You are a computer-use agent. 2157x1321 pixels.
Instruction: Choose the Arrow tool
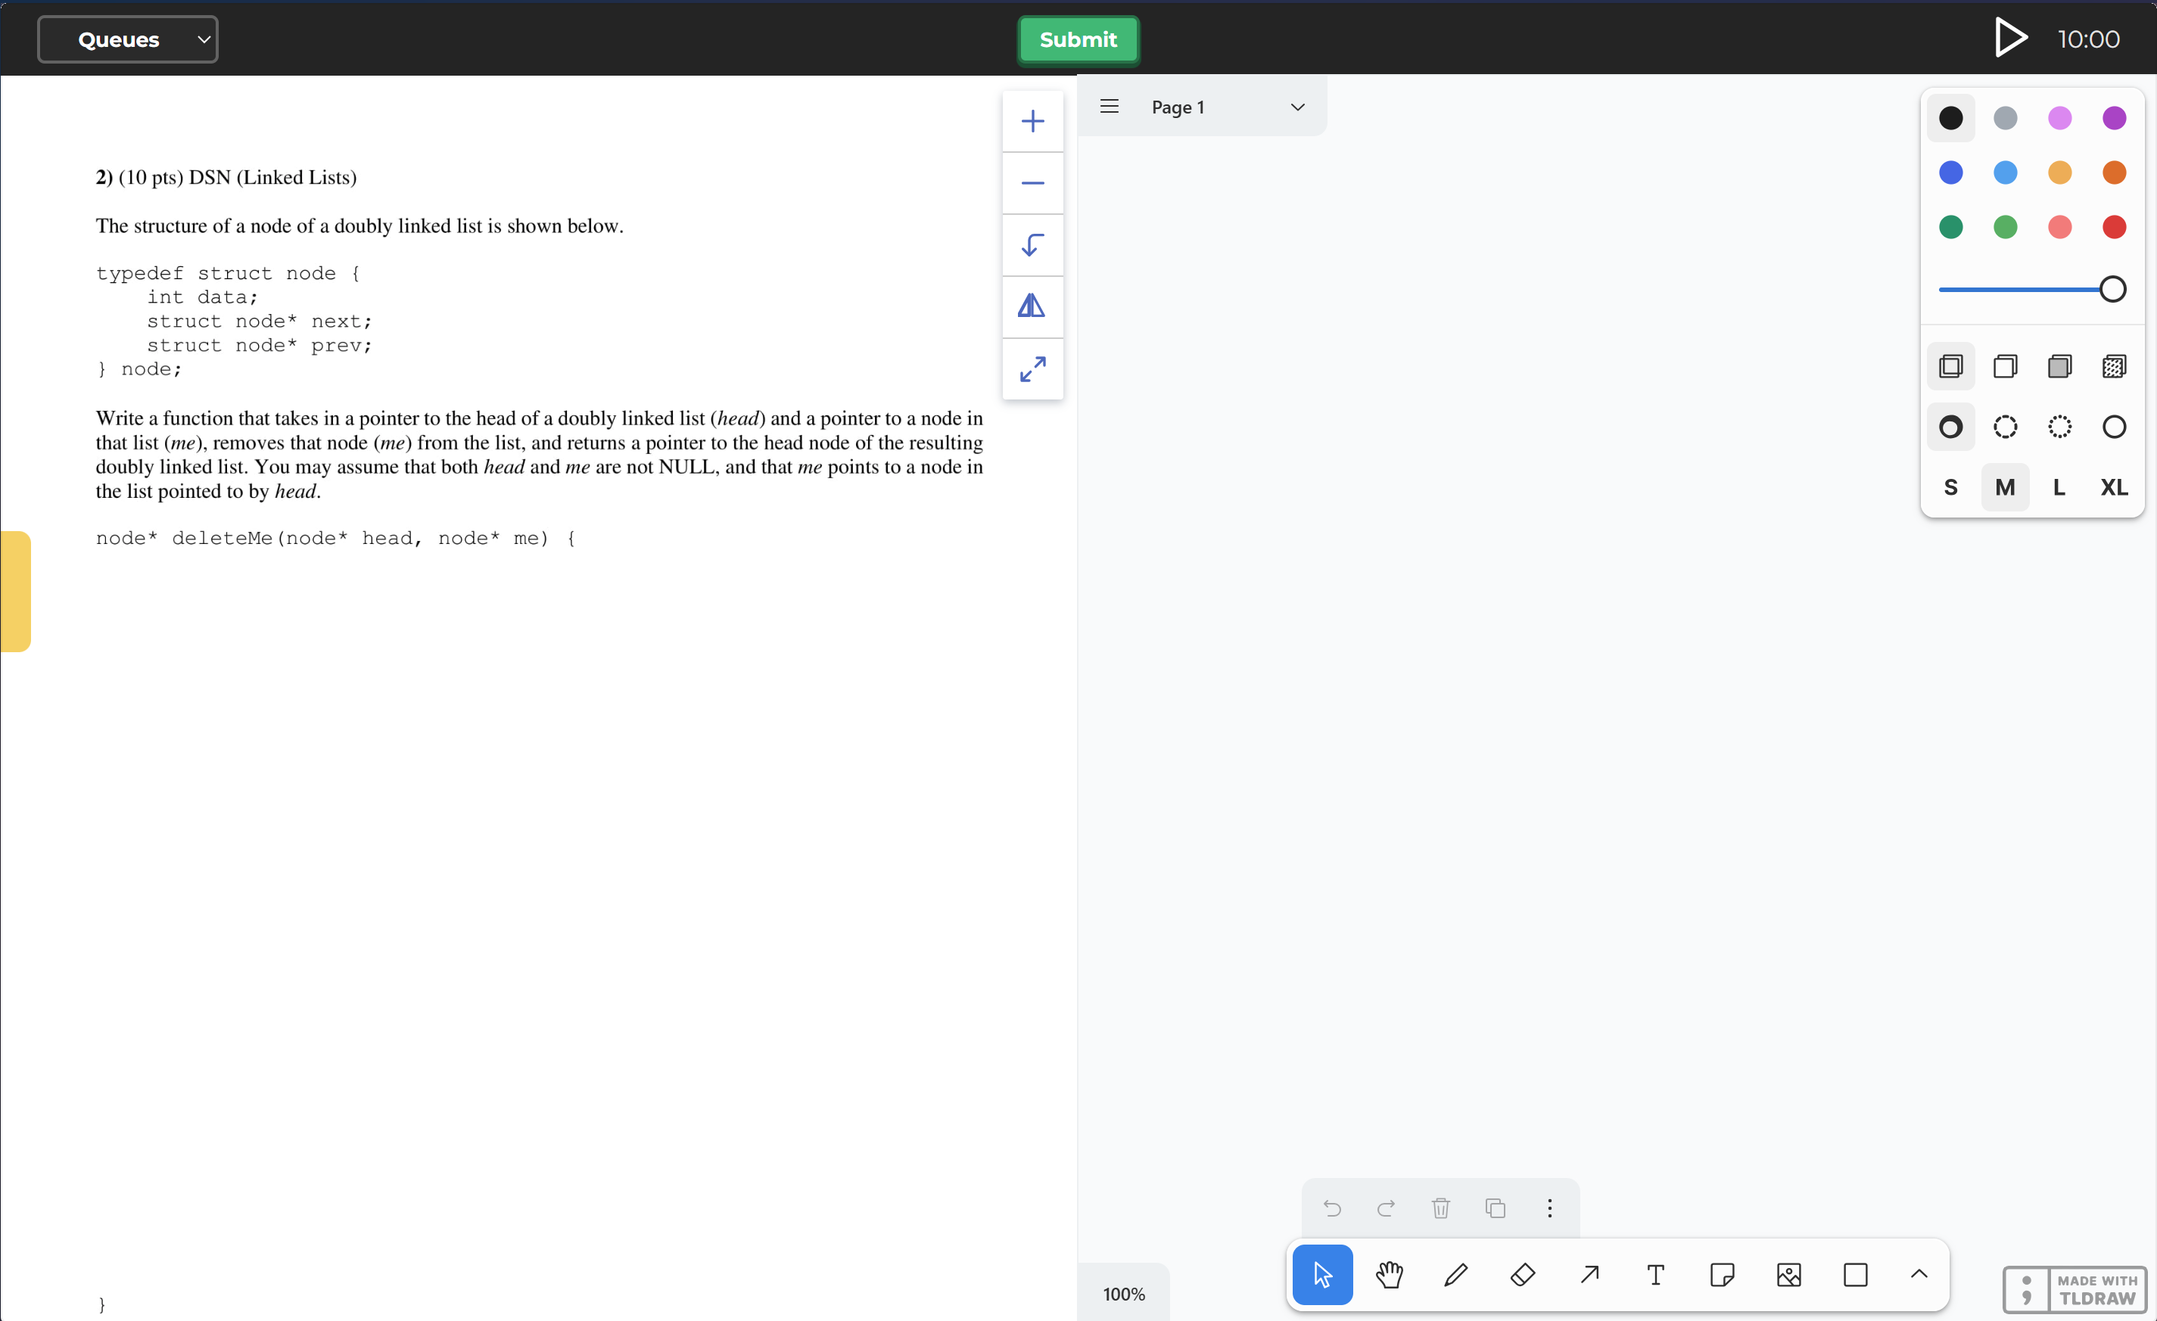pos(1589,1275)
